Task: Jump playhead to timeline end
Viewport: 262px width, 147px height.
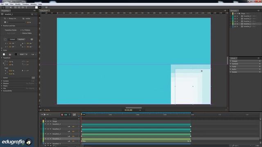Action: coord(47,115)
